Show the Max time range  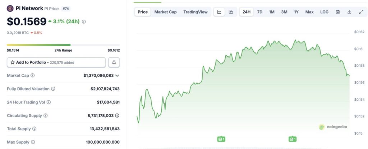click(309, 12)
